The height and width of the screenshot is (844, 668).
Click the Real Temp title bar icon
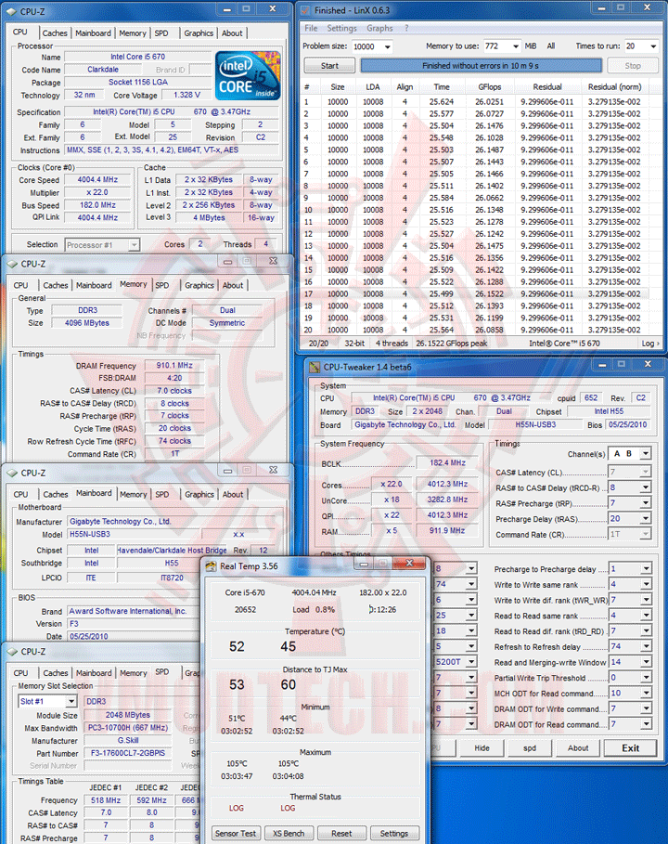point(211,566)
